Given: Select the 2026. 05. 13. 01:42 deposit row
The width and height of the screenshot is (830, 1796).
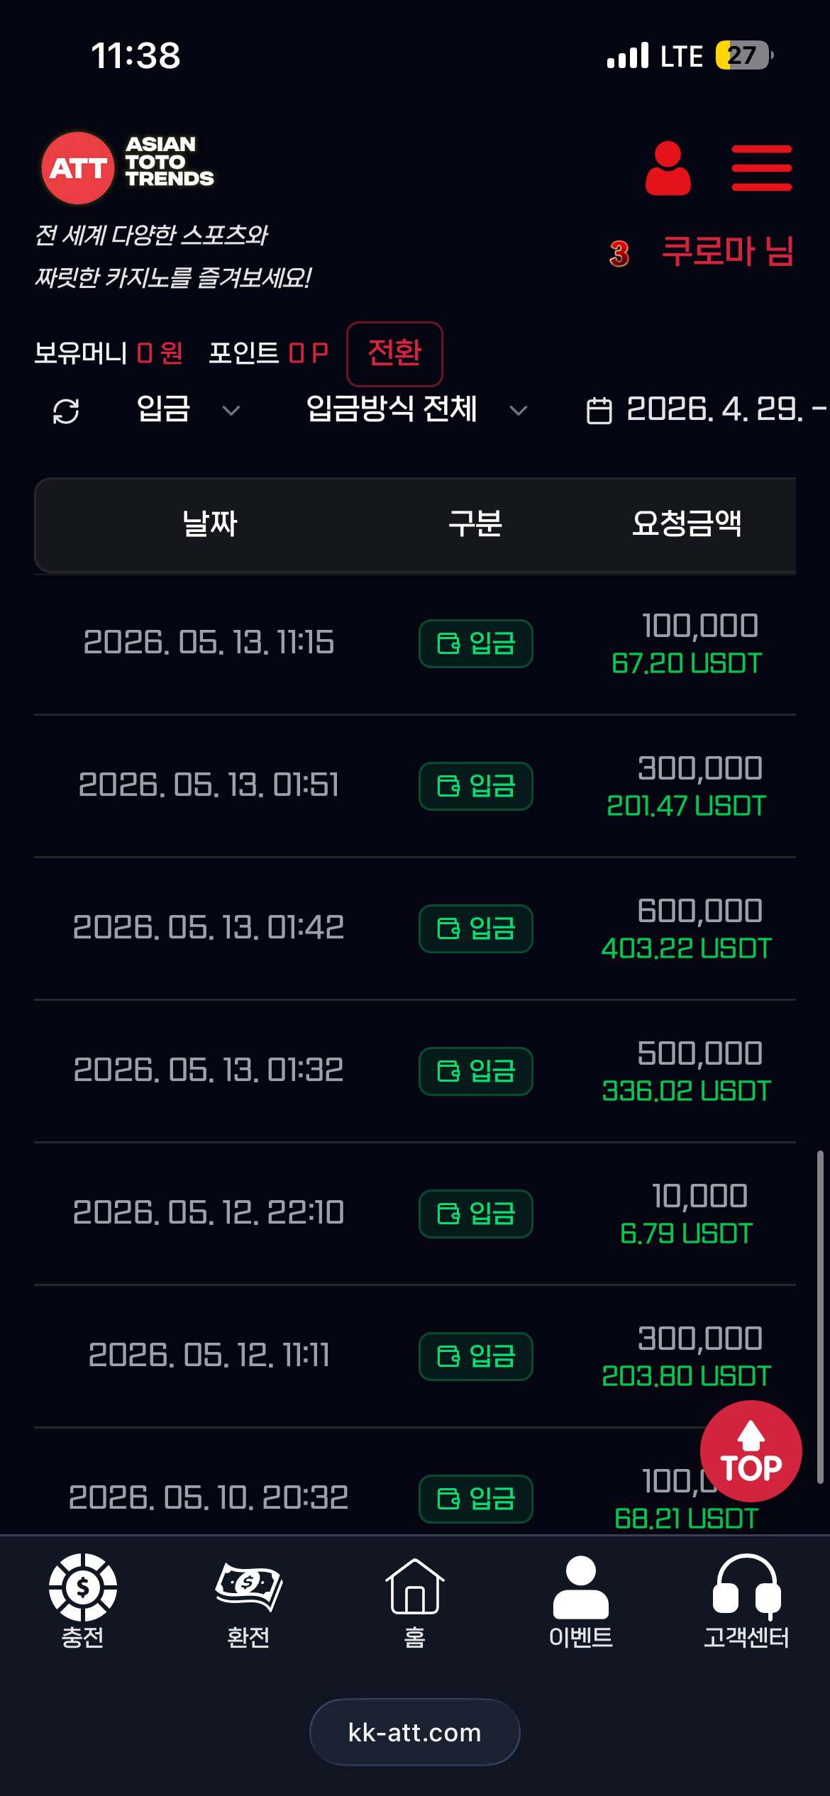Looking at the screenshot, I should (415, 929).
